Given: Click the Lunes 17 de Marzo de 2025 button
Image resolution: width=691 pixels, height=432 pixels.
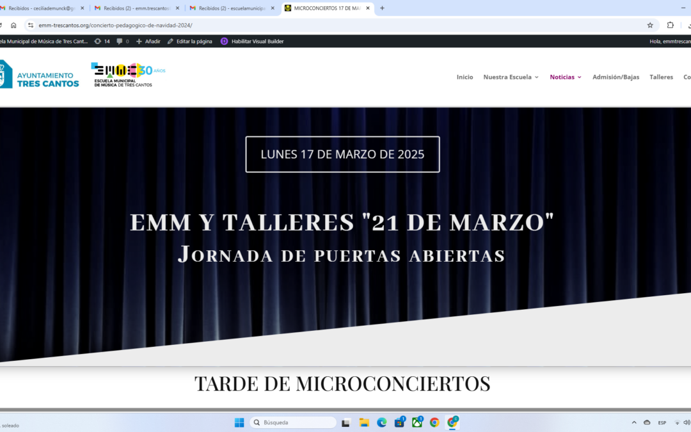Looking at the screenshot, I should coord(342,154).
